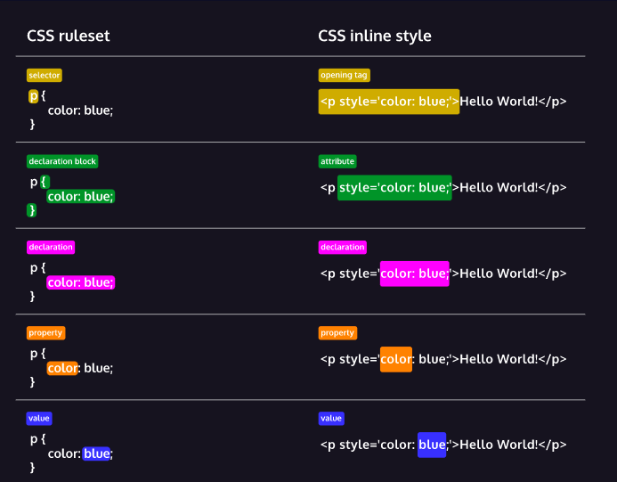
Task: Select the yellow highlighted "p" selector in the ruleset
Action: (34, 95)
